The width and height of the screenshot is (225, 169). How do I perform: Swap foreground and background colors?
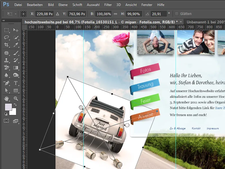point(15,104)
